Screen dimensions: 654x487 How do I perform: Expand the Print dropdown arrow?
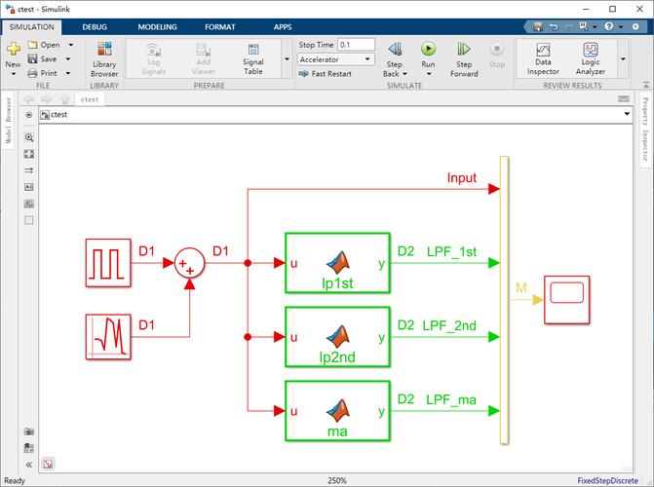coord(68,73)
